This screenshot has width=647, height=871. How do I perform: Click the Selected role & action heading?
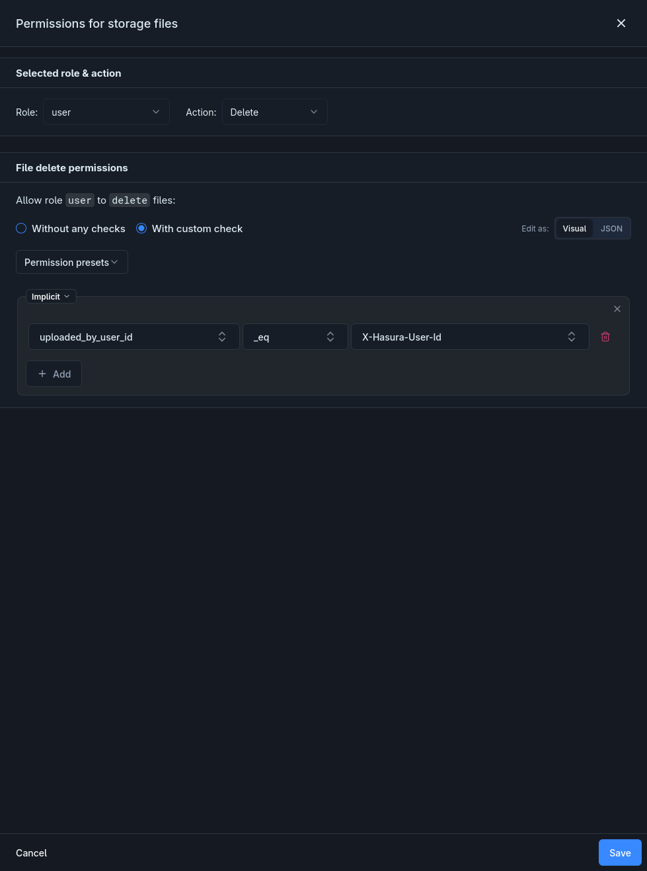[x=69, y=73]
